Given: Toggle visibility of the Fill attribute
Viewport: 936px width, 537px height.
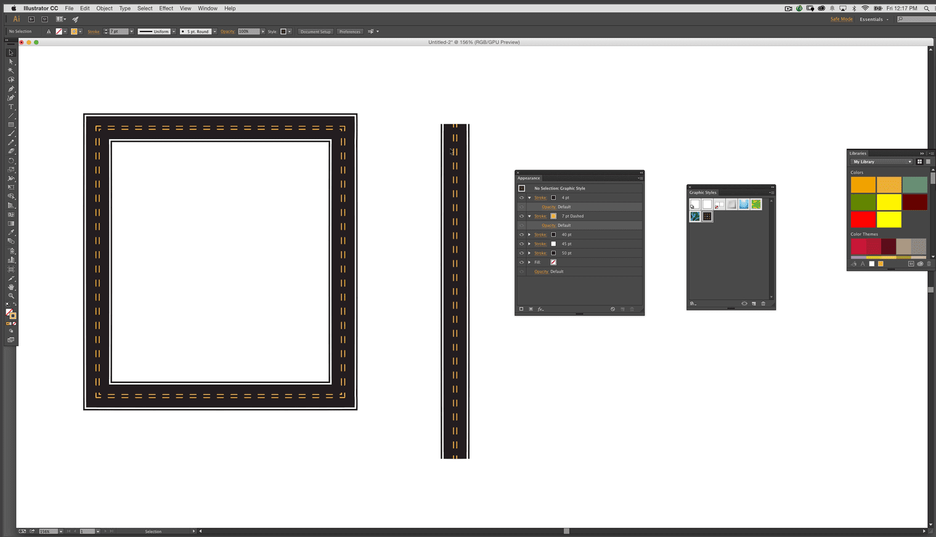Looking at the screenshot, I should [x=521, y=262].
